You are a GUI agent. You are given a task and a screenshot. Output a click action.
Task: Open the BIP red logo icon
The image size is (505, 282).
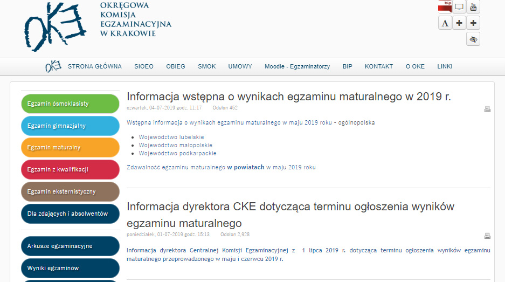pos(445,6)
